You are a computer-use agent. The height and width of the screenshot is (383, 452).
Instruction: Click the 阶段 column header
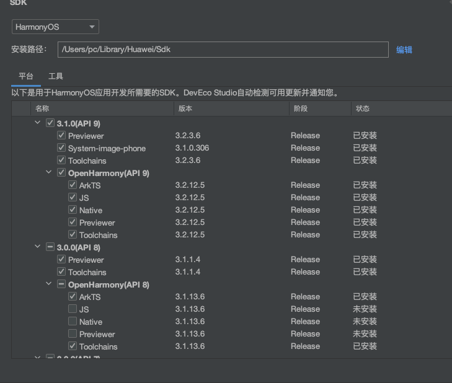pos(321,108)
